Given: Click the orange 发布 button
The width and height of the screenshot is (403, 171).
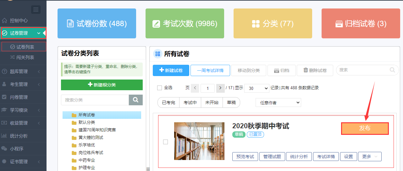Looking at the screenshot, I should pyautogui.click(x=365, y=128).
